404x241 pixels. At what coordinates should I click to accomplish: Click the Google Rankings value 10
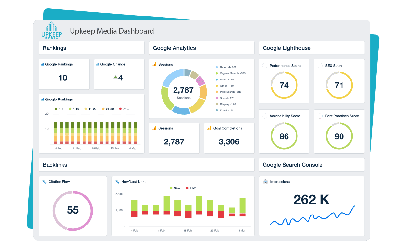[63, 78]
